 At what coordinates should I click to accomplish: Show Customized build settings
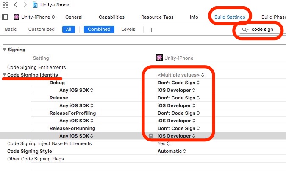point(41,29)
